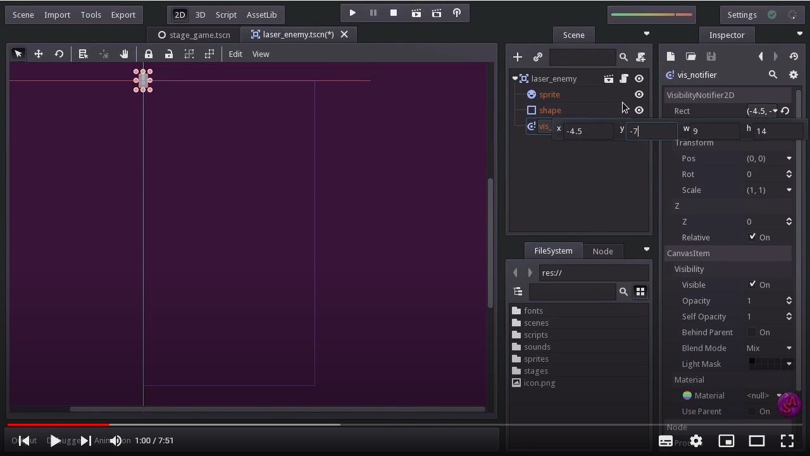Click the list-select tool icon
The image size is (810, 456).
tap(83, 54)
